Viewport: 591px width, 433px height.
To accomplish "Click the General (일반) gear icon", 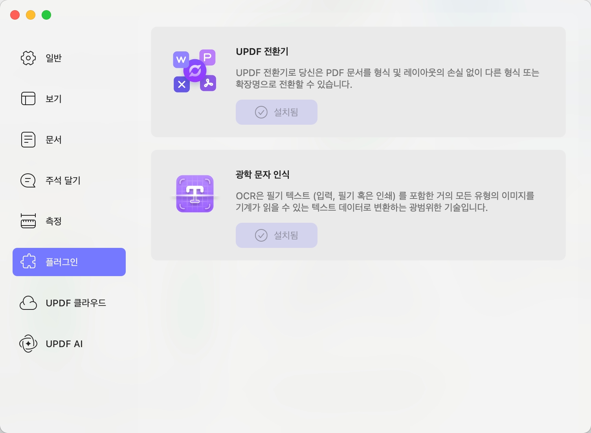I will (28, 58).
